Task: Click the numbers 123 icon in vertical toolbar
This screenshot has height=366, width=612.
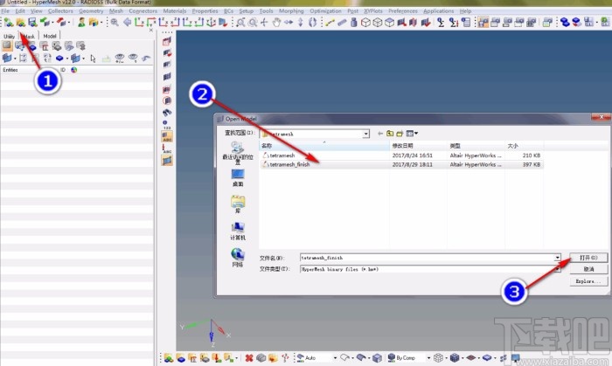Action: [x=167, y=125]
